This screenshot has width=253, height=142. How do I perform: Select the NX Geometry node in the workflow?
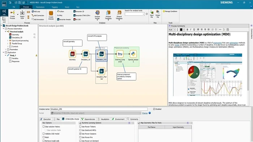tap(72, 54)
